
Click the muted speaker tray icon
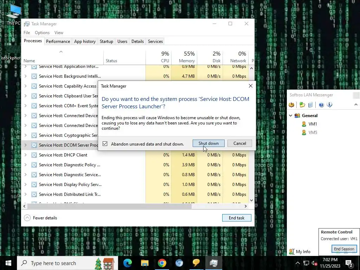(x=314, y=263)
